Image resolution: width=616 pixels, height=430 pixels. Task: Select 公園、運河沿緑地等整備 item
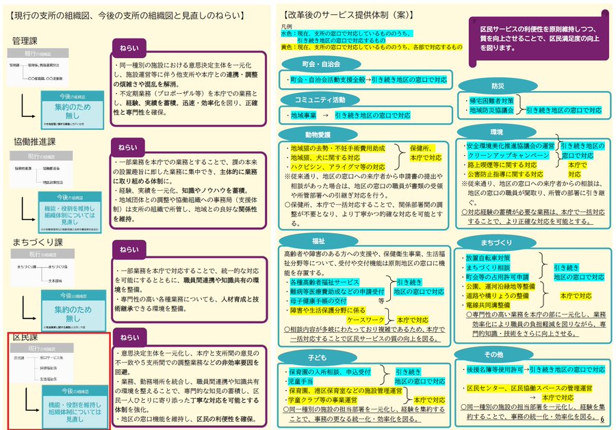tap(500, 286)
